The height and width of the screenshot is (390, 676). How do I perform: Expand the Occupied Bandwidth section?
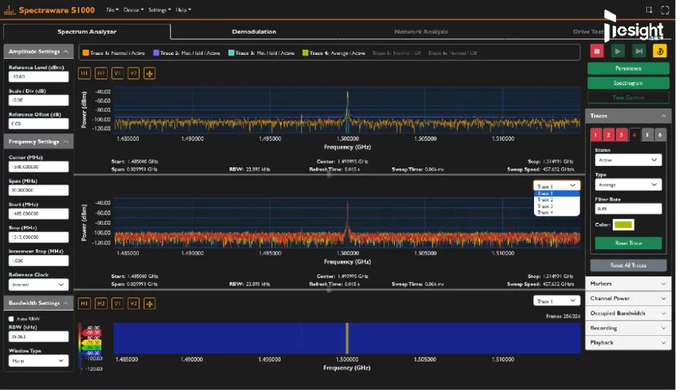click(628, 313)
